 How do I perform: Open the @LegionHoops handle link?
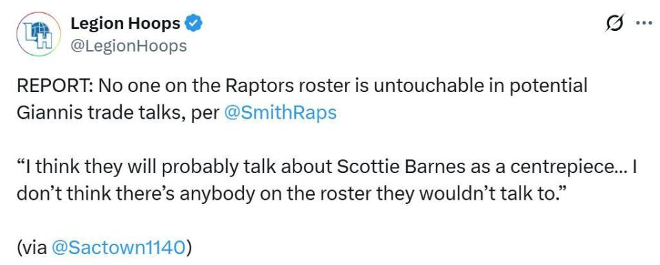coord(129,45)
